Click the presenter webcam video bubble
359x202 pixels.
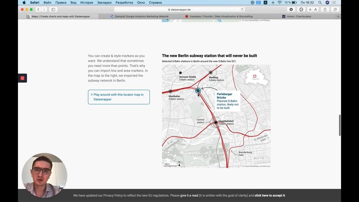click(44, 175)
